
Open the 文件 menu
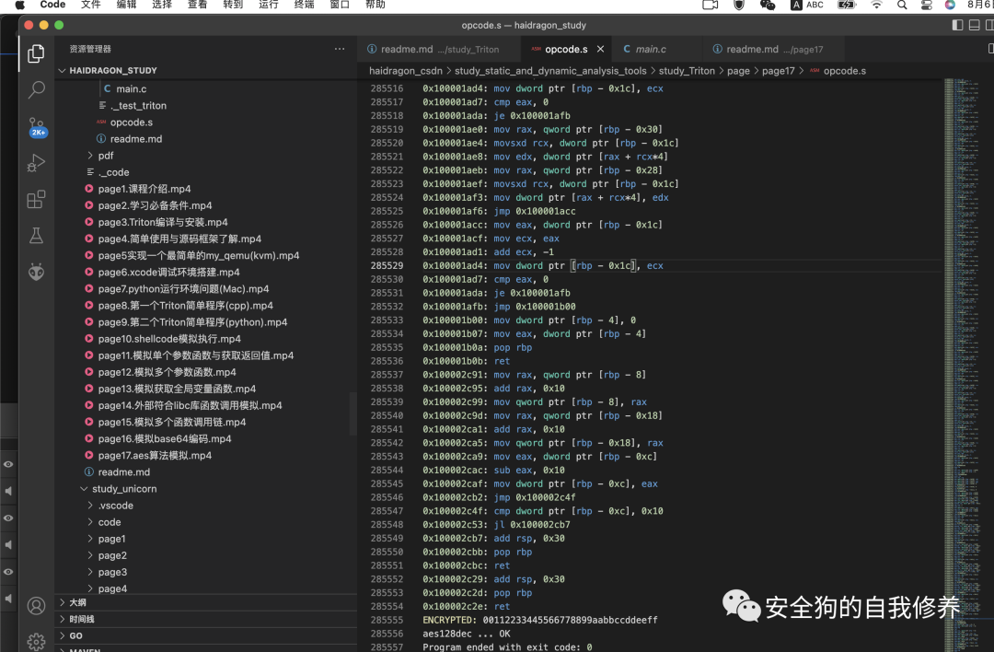pyautogui.click(x=90, y=5)
